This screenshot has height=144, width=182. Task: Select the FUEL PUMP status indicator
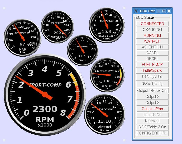(152, 64)
